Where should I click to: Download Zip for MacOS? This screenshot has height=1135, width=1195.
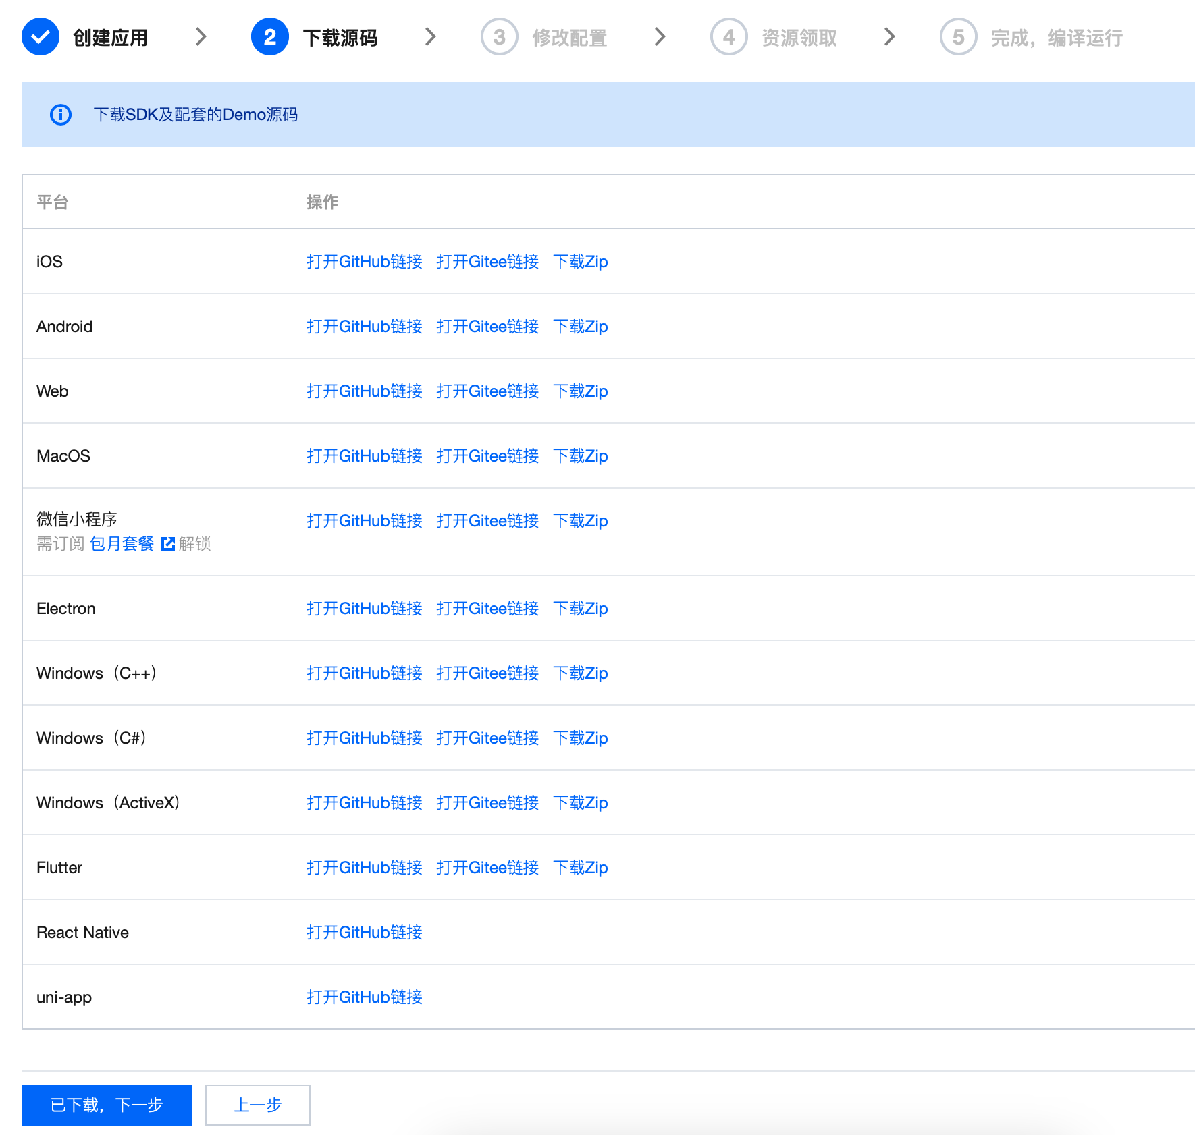pos(581,456)
